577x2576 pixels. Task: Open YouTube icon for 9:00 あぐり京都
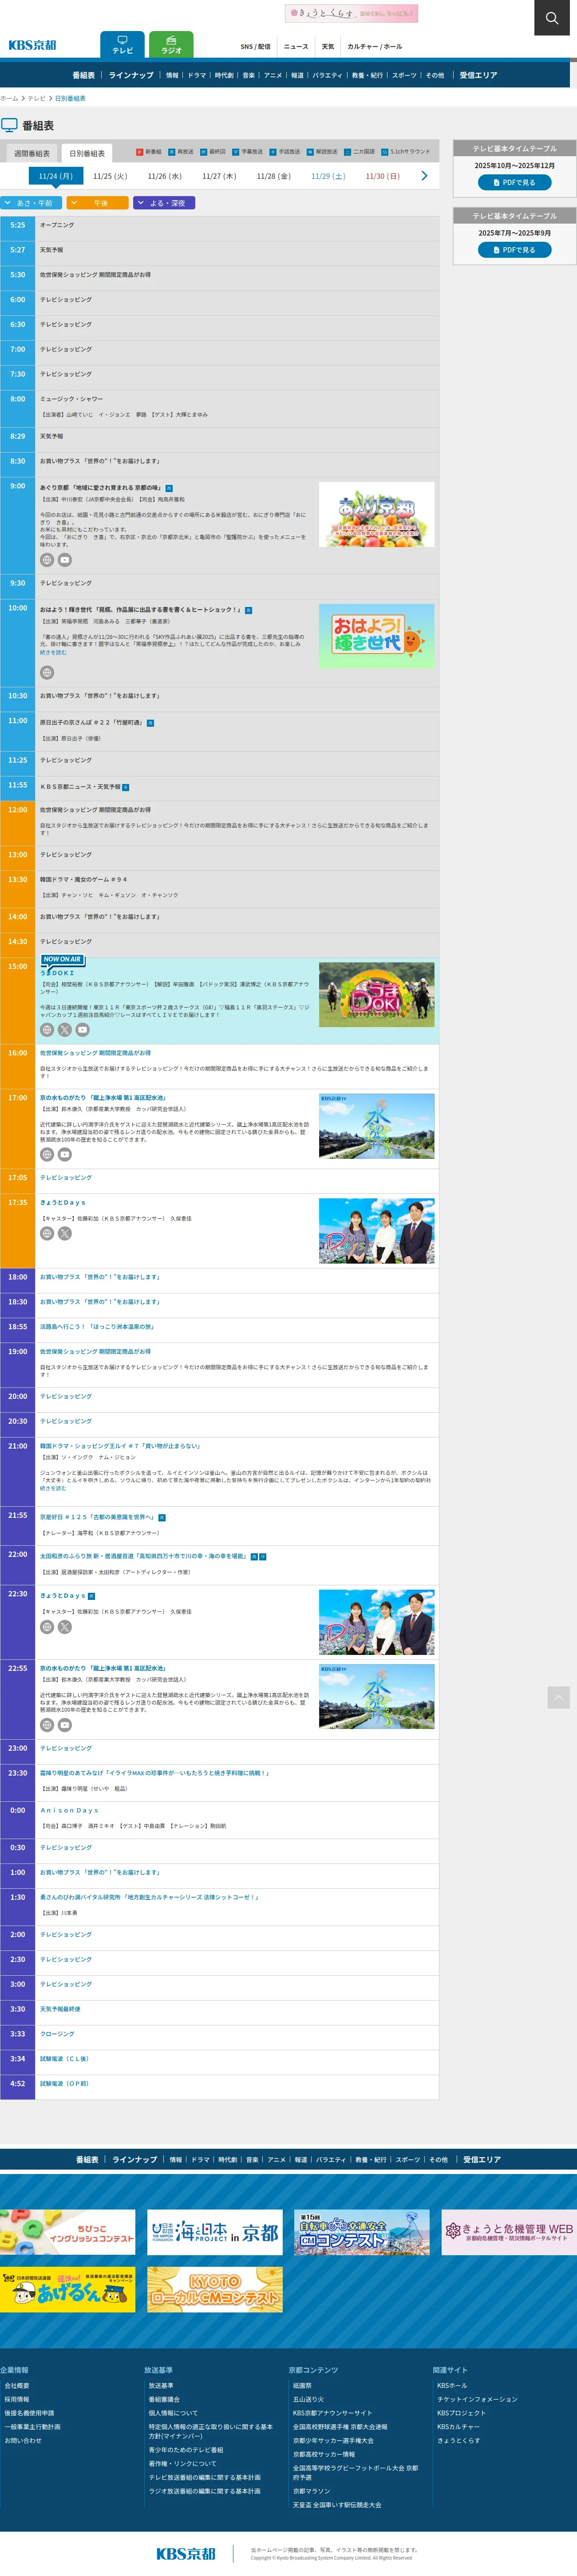click(65, 560)
